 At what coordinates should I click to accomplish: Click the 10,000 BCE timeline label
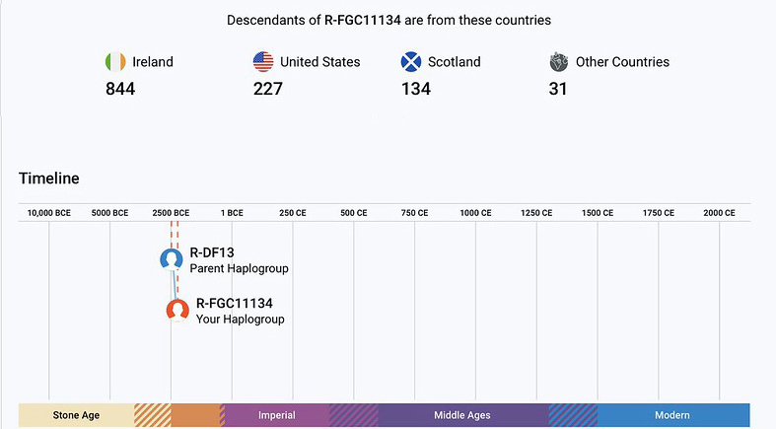48,213
